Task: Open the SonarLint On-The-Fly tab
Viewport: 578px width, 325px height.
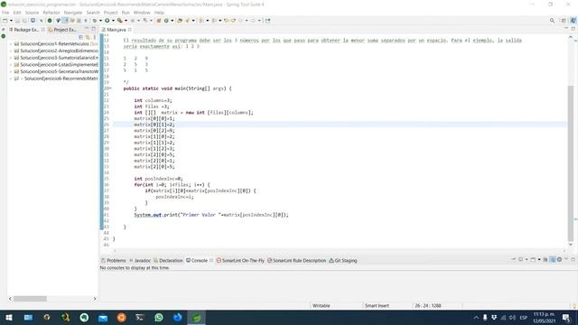Action: point(240,261)
